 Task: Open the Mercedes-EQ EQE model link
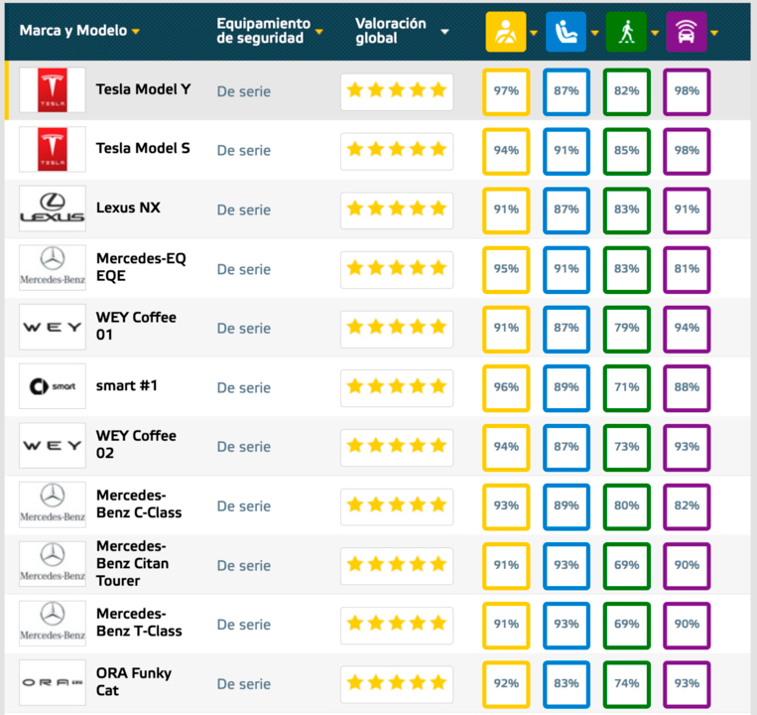141,267
